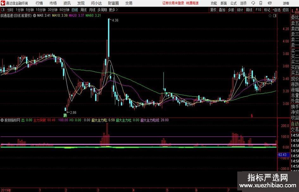Click the 2019年 date axis label
This screenshot has height=192, width=299.
click(6, 190)
